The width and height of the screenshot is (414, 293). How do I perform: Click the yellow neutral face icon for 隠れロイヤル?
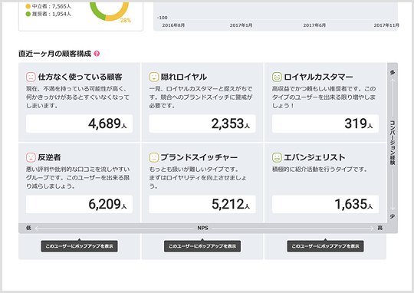coord(154,77)
